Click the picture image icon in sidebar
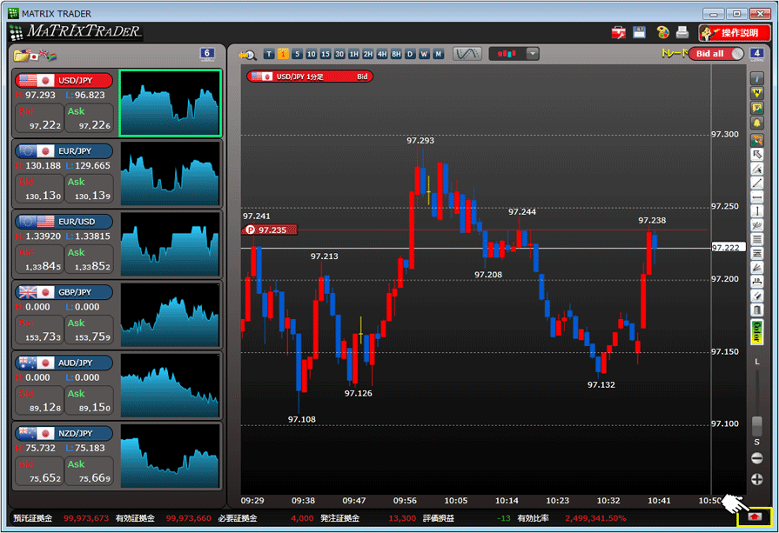The height and width of the screenshot is (533, 779). click(756, 108)
